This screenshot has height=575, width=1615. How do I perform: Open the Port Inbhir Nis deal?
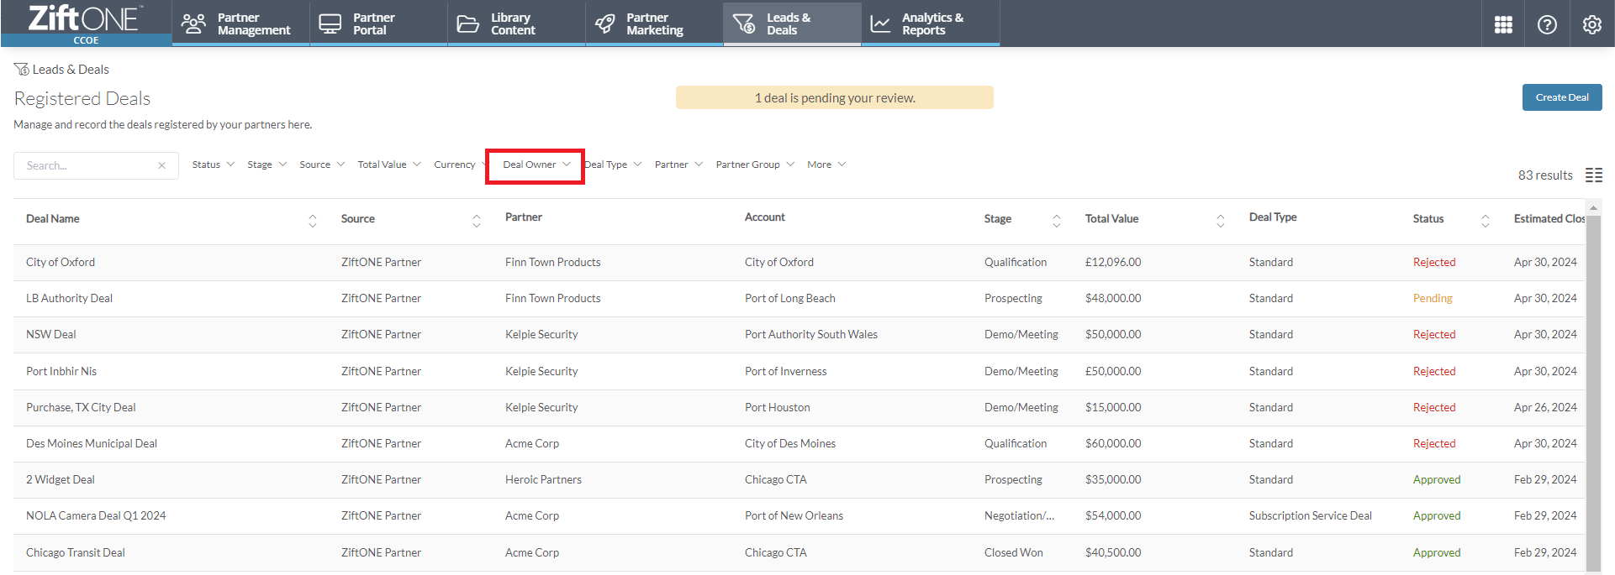coord(61,371)
